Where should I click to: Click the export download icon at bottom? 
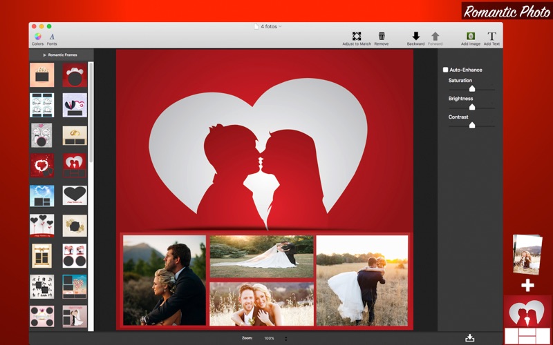[x=470, y=338]
